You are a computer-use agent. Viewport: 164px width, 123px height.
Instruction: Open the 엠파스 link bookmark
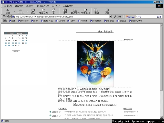(109, 21)
